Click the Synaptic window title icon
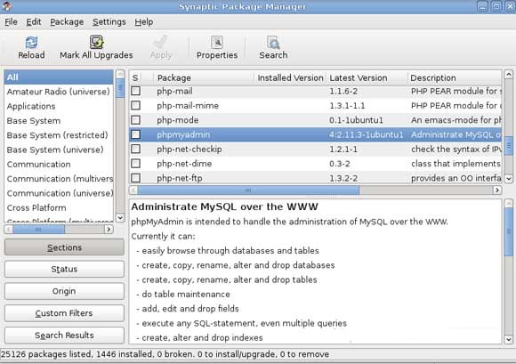 click(7, 5)
